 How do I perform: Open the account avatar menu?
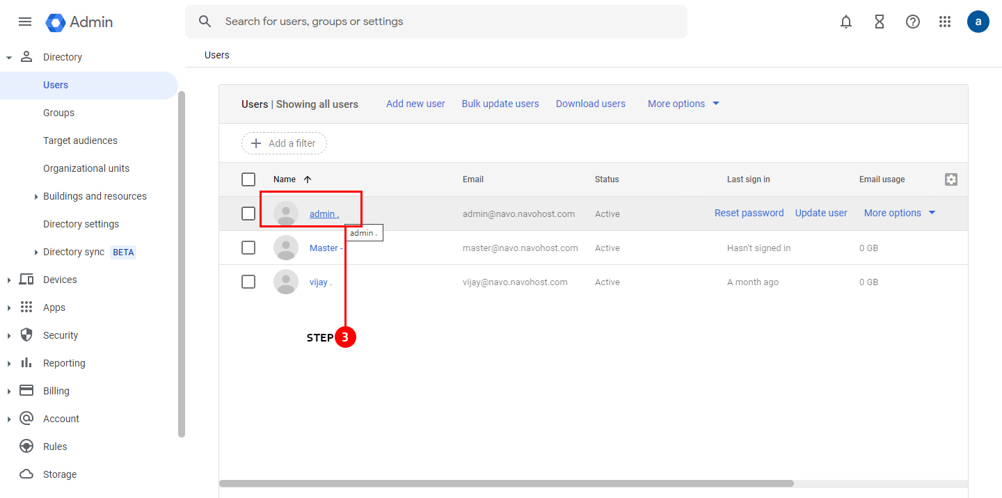click(978, 22)
